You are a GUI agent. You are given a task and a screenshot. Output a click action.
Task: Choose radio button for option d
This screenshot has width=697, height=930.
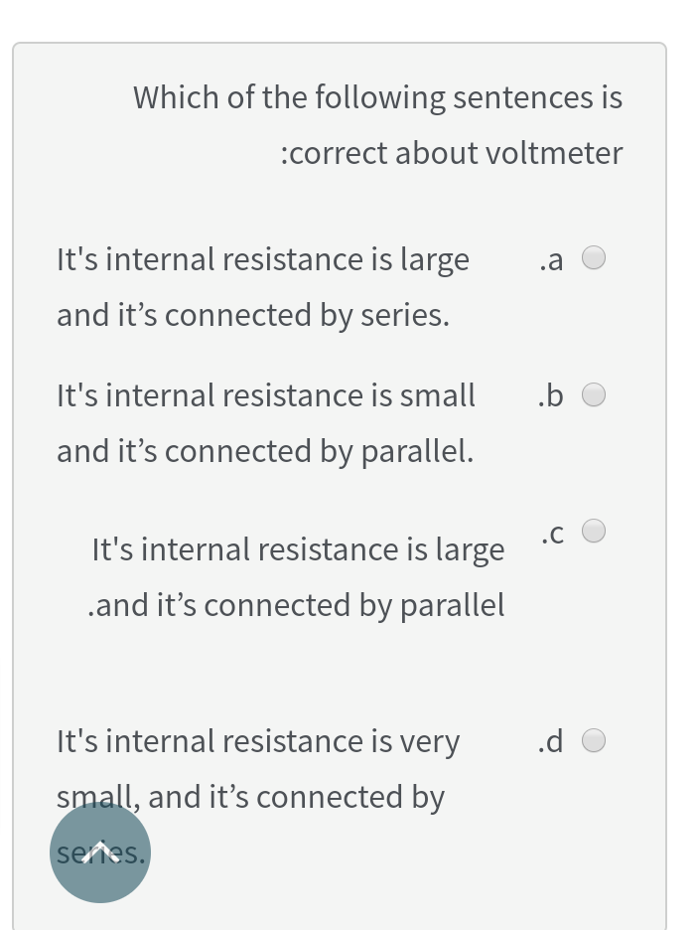[593, 741]
